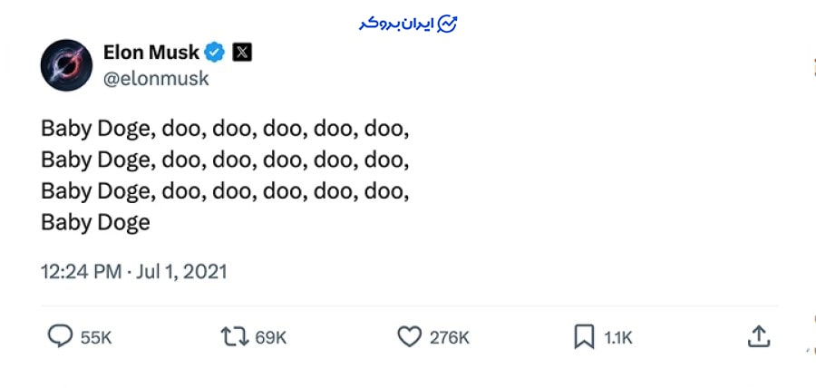Click the 1.1K bookmarks count

(618, 338)
